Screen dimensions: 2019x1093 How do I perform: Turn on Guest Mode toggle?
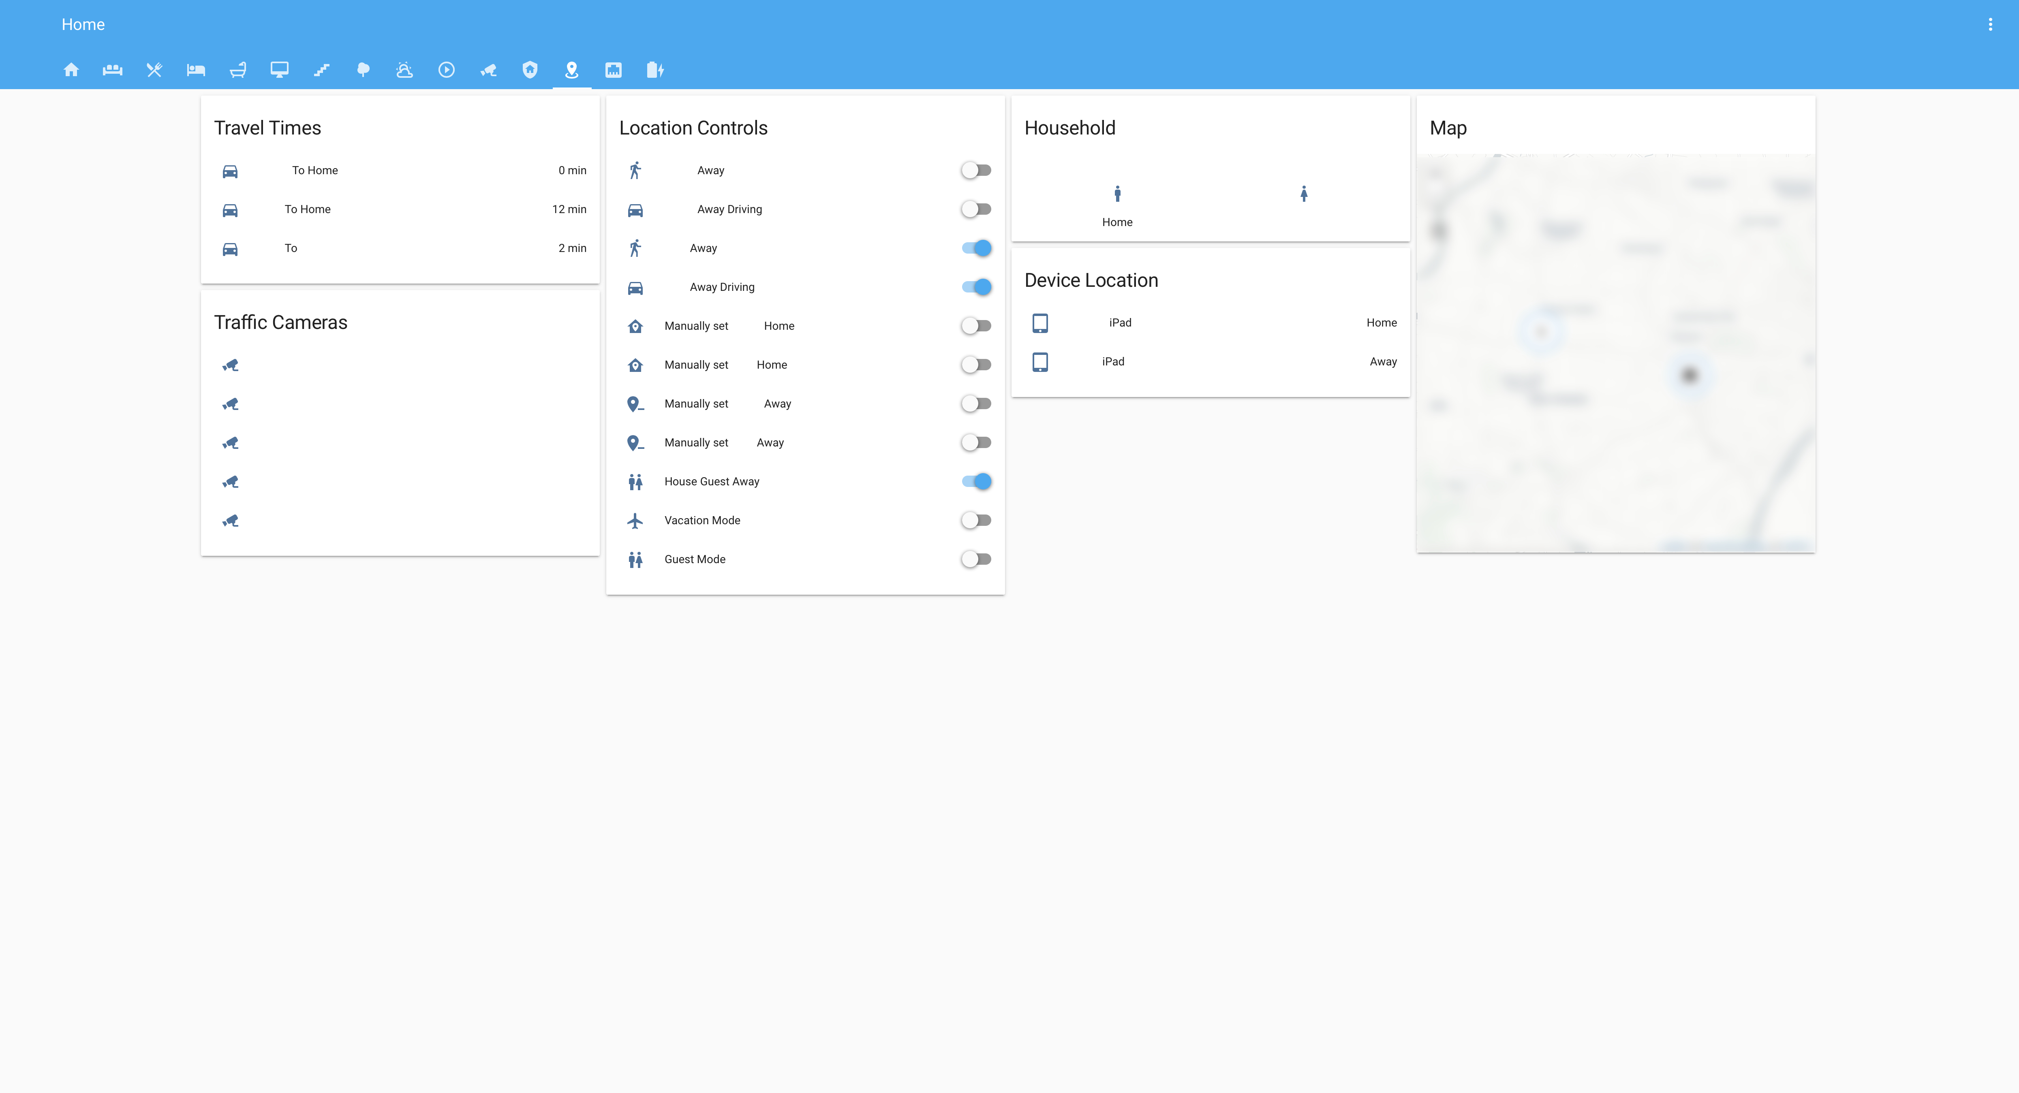(x=976, y=559)
